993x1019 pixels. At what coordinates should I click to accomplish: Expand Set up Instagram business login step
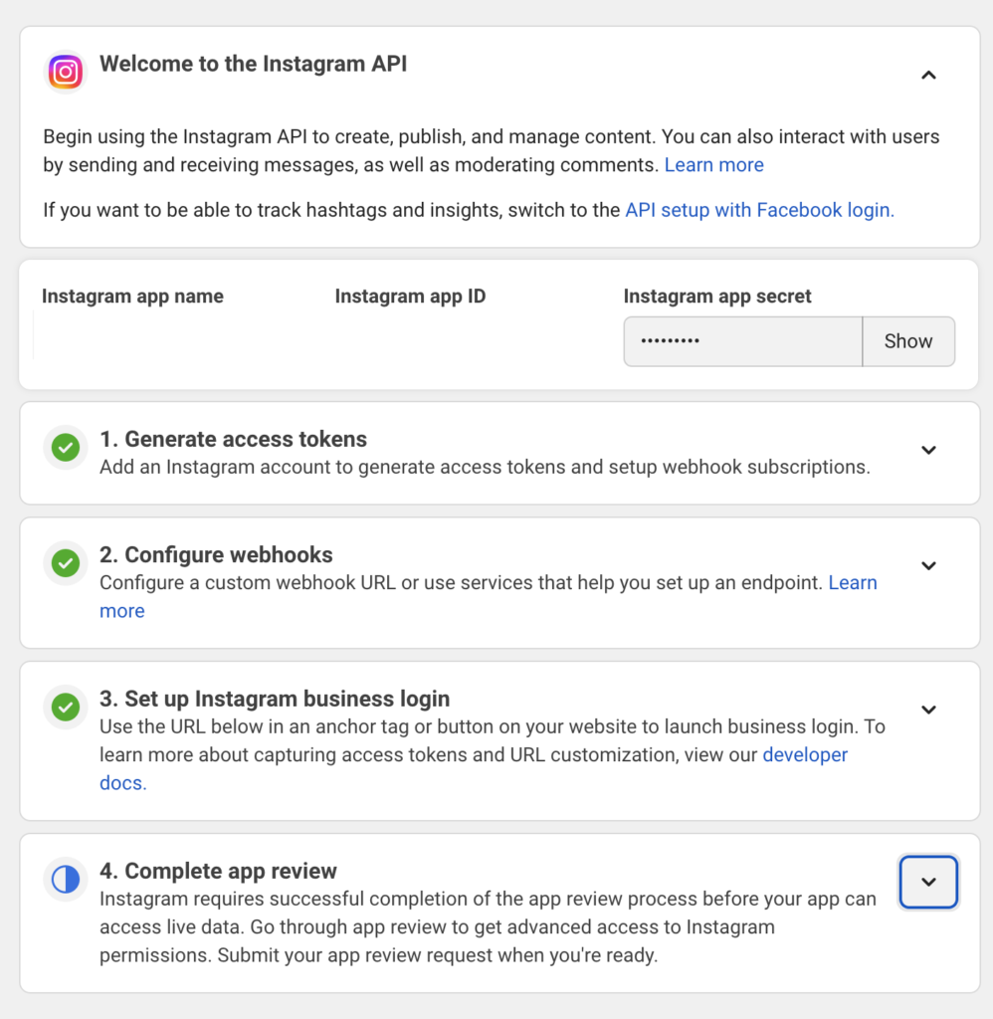coord(928,710)
